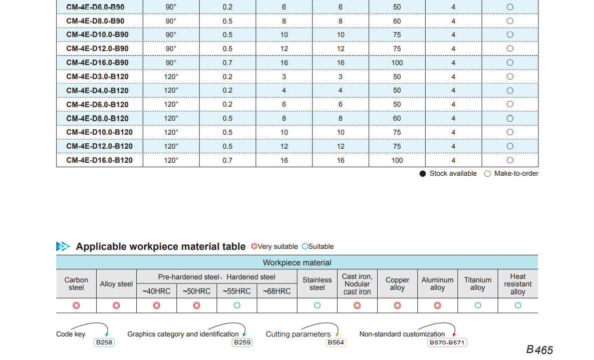
Task: Click the B258 code key page link
Action: click(x=104, y=342)
